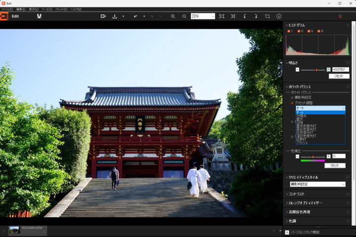This screenshot has height=237, width=356.
Task: Click the バージョンスタック情報 icon
Action: click(287, 233)
